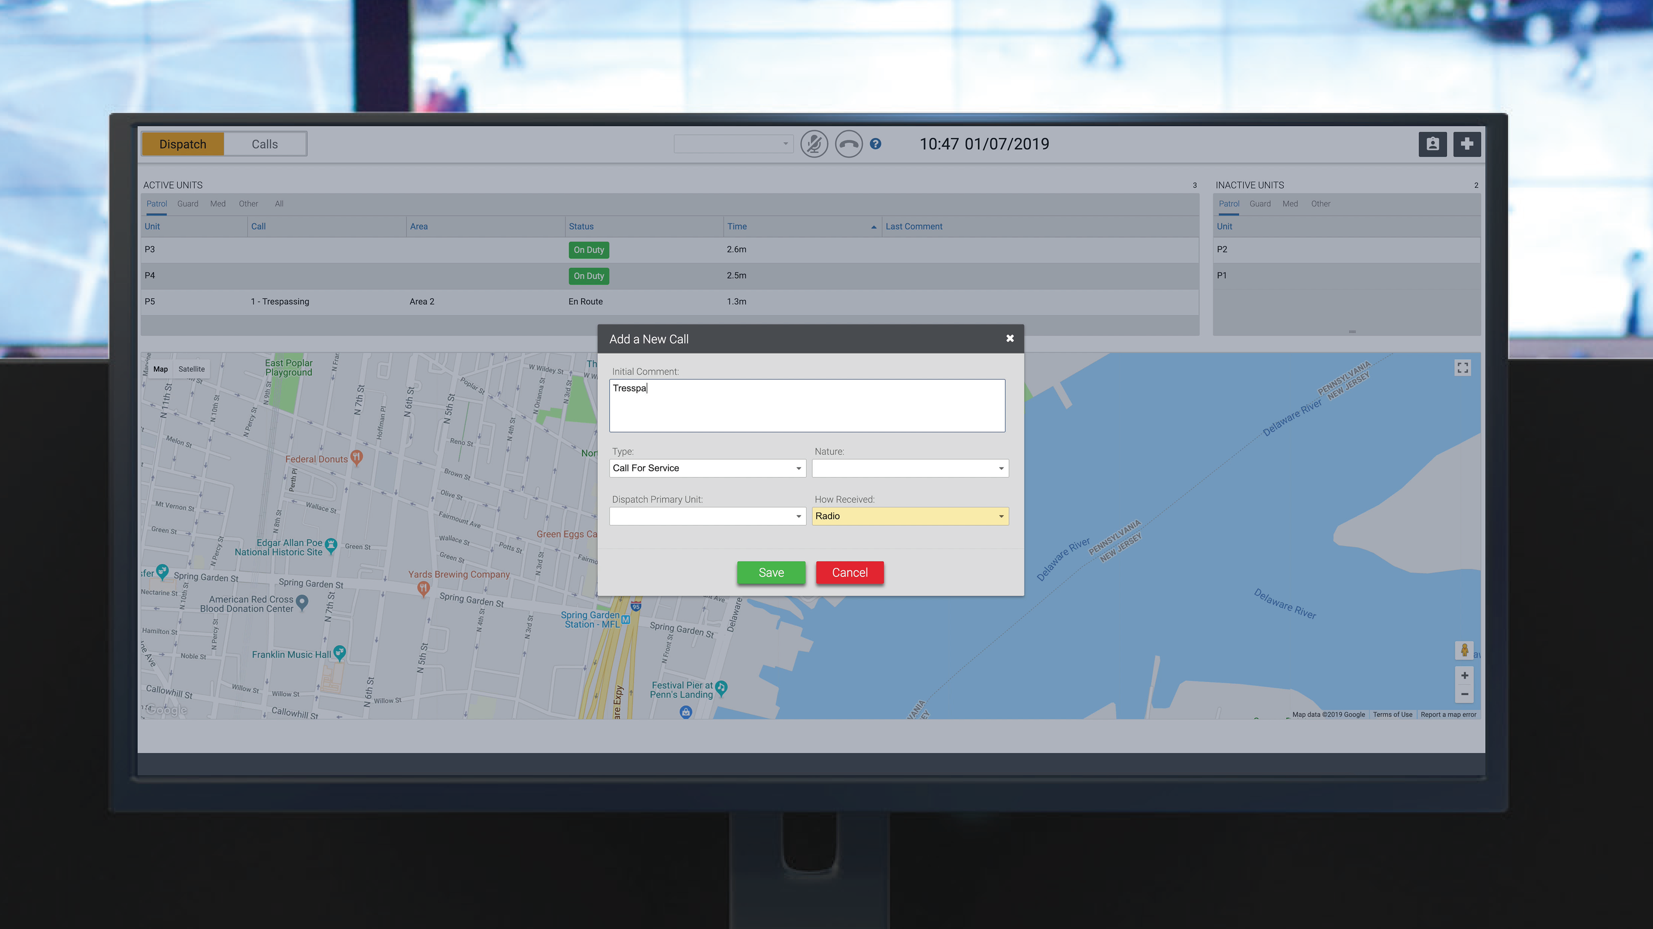Click the hang up phone icon
This screenshot has height=929, width=1653.
coord(848,144)
